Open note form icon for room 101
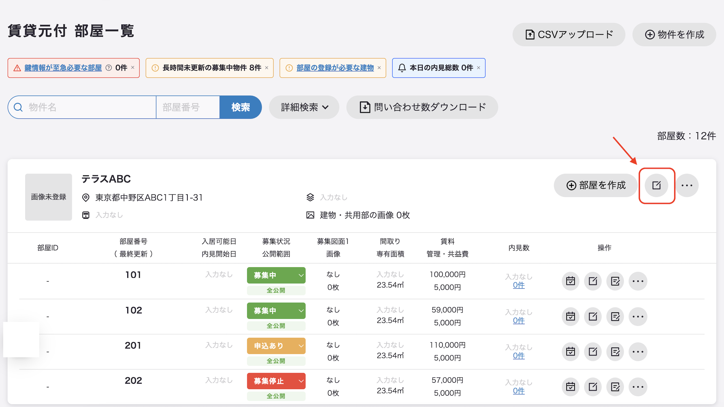The image size is (724, 407). coord(615,281)
